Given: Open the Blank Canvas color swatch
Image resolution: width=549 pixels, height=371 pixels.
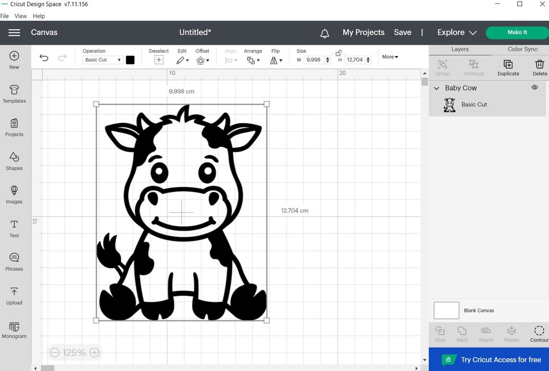Looking at the screenshot, I should pos(446,310).
